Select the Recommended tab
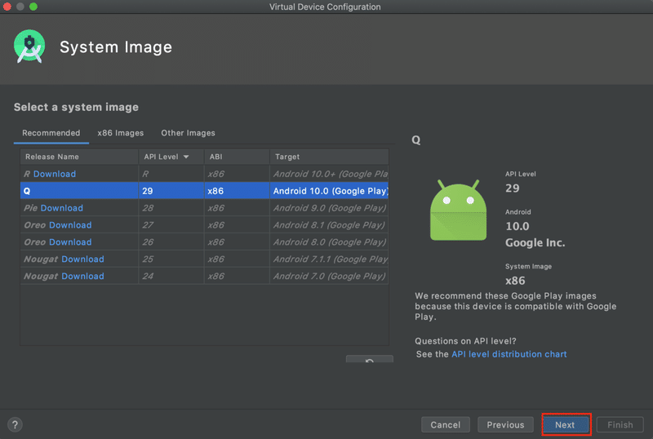This screenshot has width=653, height=439. point(51,133)
